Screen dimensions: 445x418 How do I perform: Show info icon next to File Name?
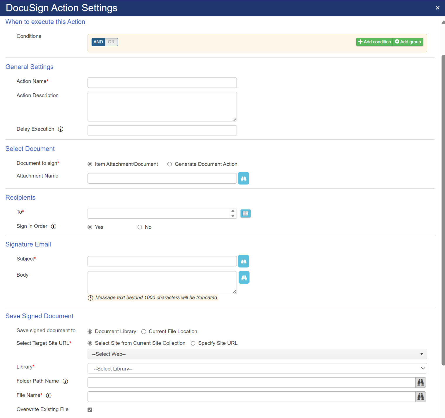coord(49,395)
